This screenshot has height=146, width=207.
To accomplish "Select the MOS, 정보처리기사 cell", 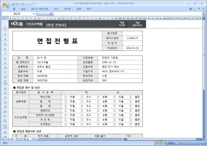I will 120,71.
